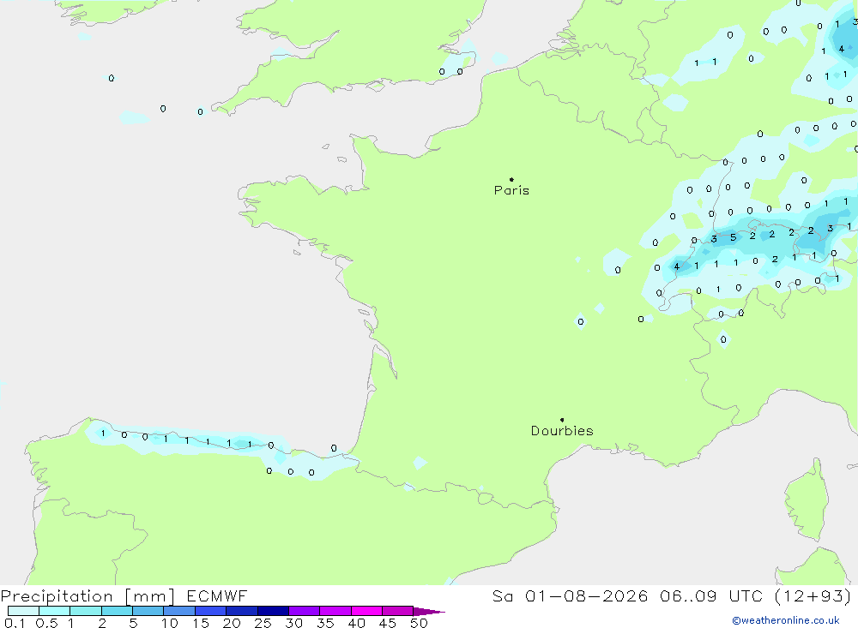Image resolution: width=858 pixels, height=628 pixels.
Task: Select the 30 mm purple legend swatch
Action: point(304,611)
